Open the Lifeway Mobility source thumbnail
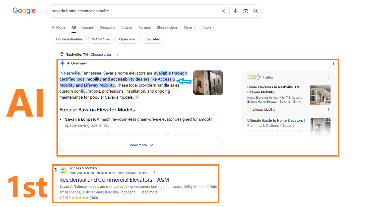Image resolution: width=385 pixels, height=207 pixels. (320, 95)
